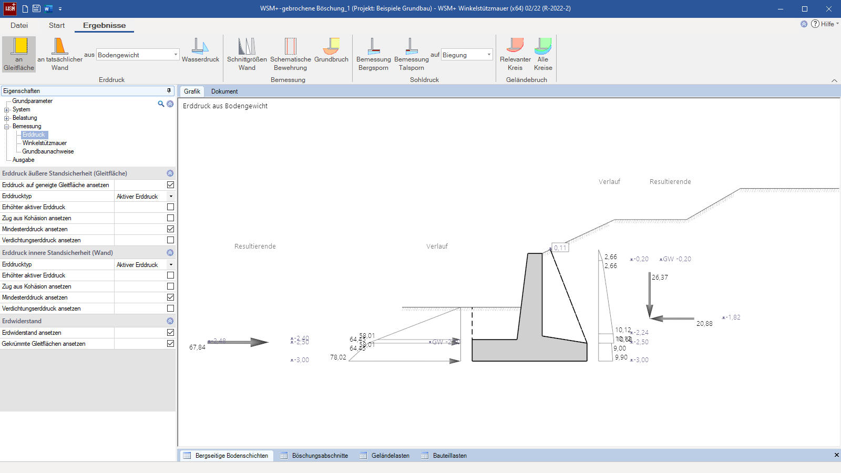
Task: Expand the System tree node
Action: coord(7,110)
